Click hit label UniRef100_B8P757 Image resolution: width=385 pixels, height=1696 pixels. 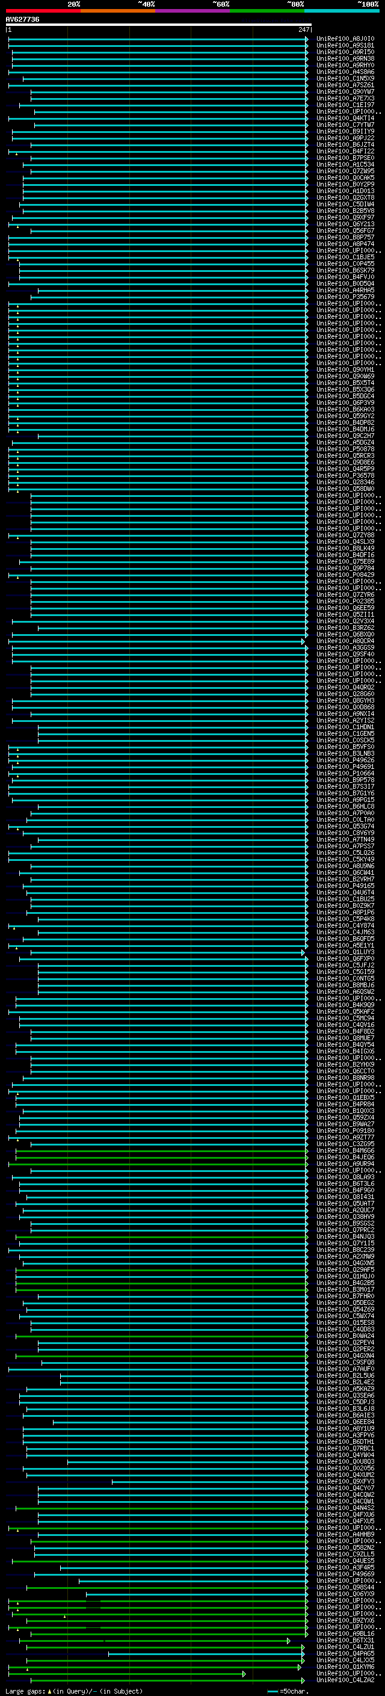(345, 237)
